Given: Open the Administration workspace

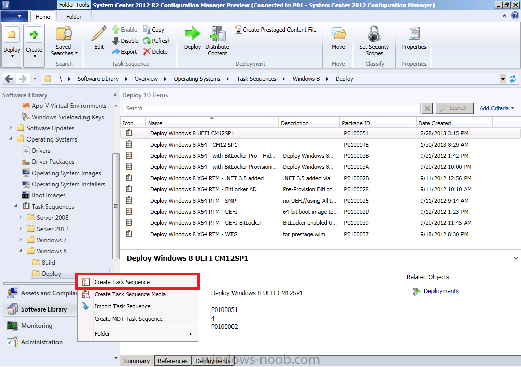Looking at the screenshot, I should coord(42,342).
